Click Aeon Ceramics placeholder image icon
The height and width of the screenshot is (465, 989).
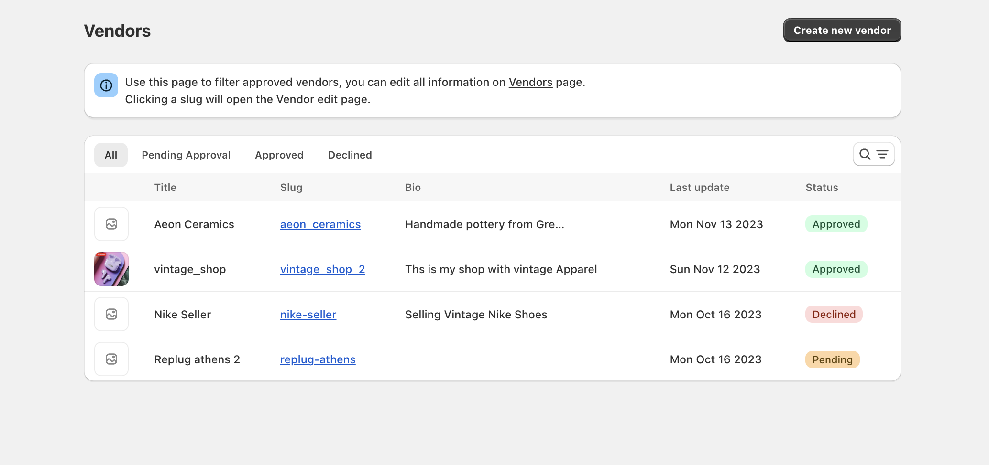click(x=111, y=224)
